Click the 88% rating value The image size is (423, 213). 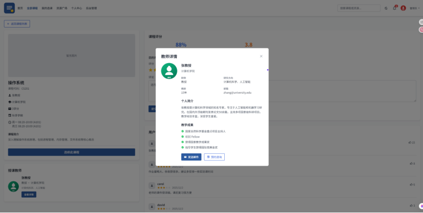pos(181,45)
